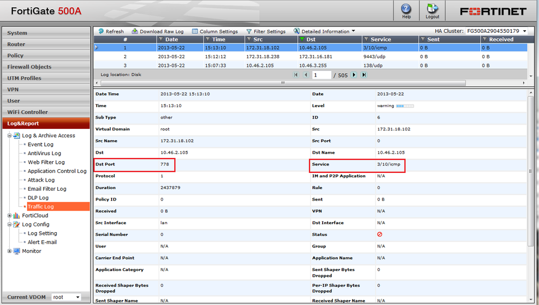The image size is (539, 305).
Task: Go to next log page
Action: 354,75
